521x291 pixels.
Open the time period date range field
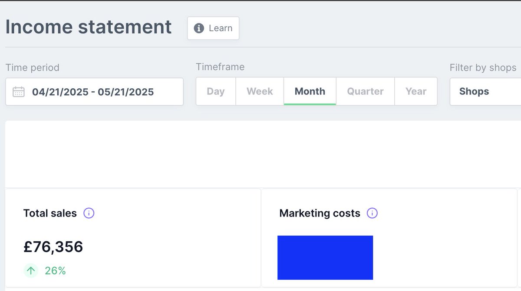pos(94,92)
